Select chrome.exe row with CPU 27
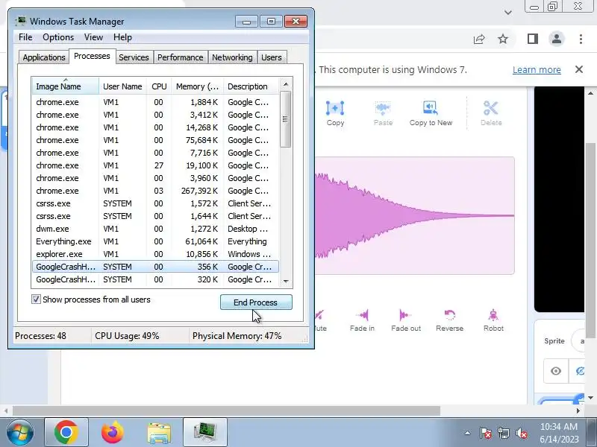The width and height of the screenshot is (597, 447). 155,165
